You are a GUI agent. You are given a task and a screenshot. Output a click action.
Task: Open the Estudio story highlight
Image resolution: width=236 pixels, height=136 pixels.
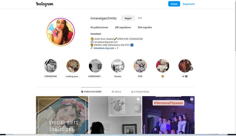coord(118,66)
